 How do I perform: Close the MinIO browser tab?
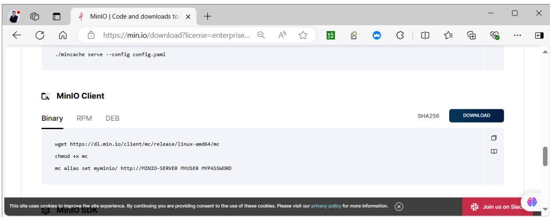click(187, 16)
